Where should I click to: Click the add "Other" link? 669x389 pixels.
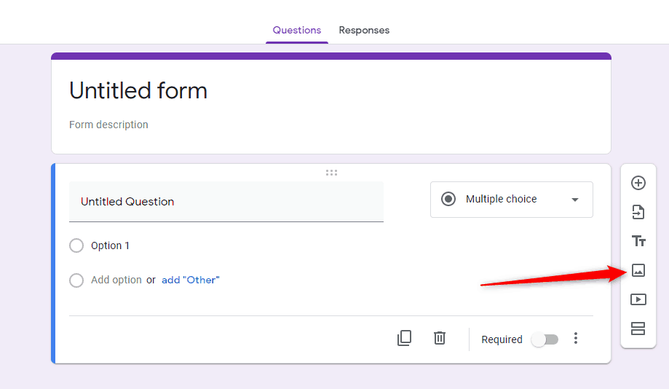191,280
